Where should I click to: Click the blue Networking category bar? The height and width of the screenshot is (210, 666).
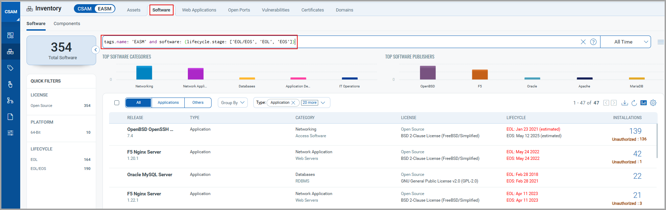[x=144, y=73]
